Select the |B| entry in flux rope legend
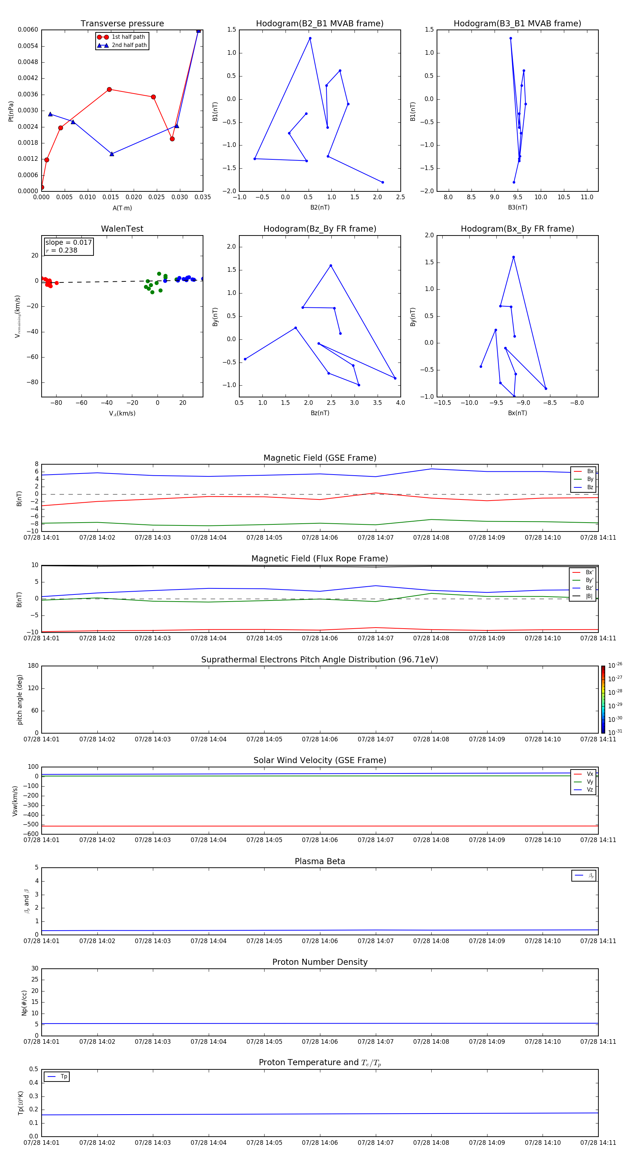This screenshot has width=640, height=1174. click(x=583, y=596)
